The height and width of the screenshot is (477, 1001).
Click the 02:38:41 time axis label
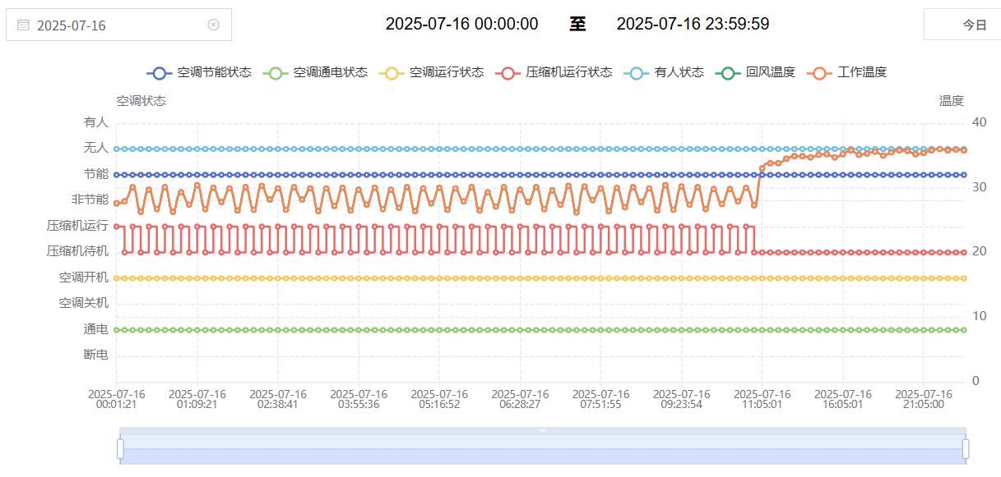(278, 399)
